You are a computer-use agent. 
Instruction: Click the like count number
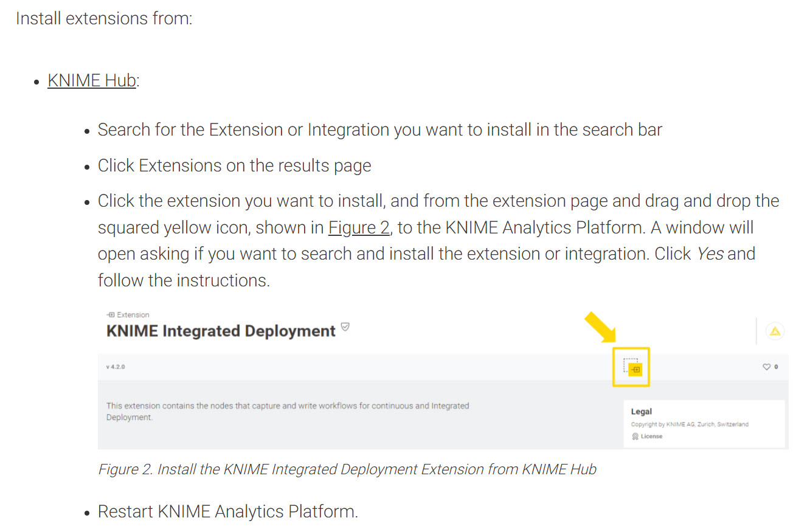pos(776,367)
